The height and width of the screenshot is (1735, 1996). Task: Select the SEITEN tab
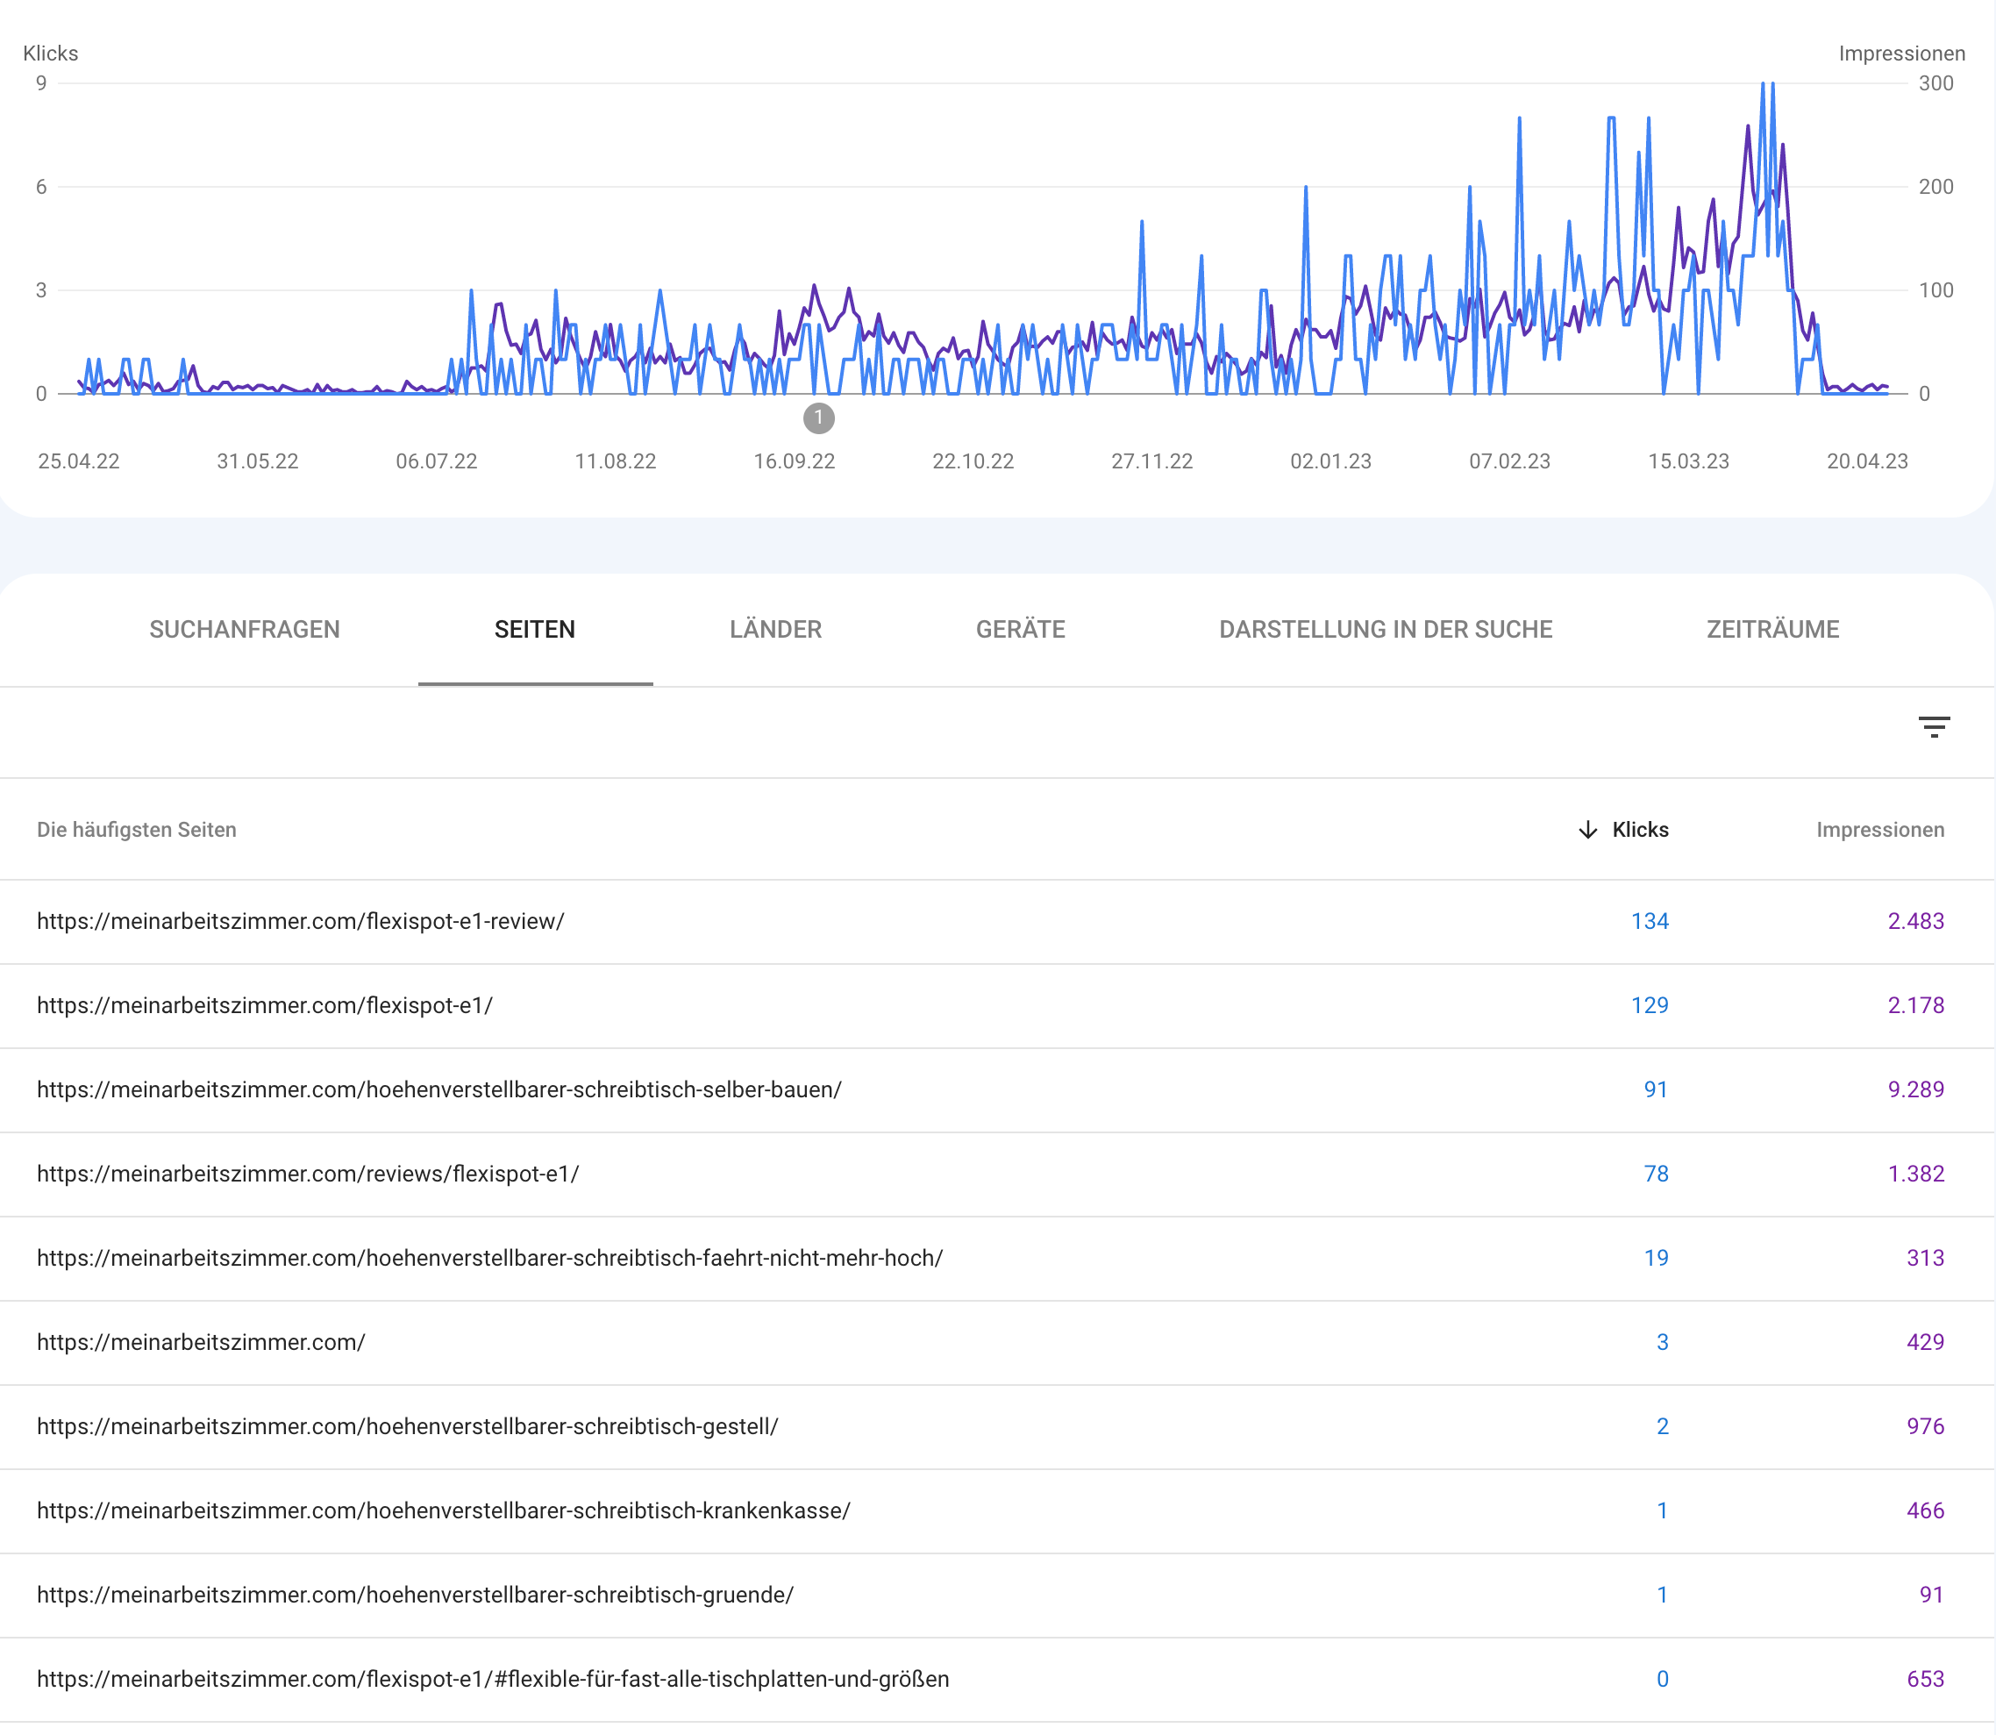coord(535,629)
